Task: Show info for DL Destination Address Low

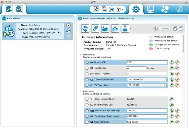Action: coord(87,116)
